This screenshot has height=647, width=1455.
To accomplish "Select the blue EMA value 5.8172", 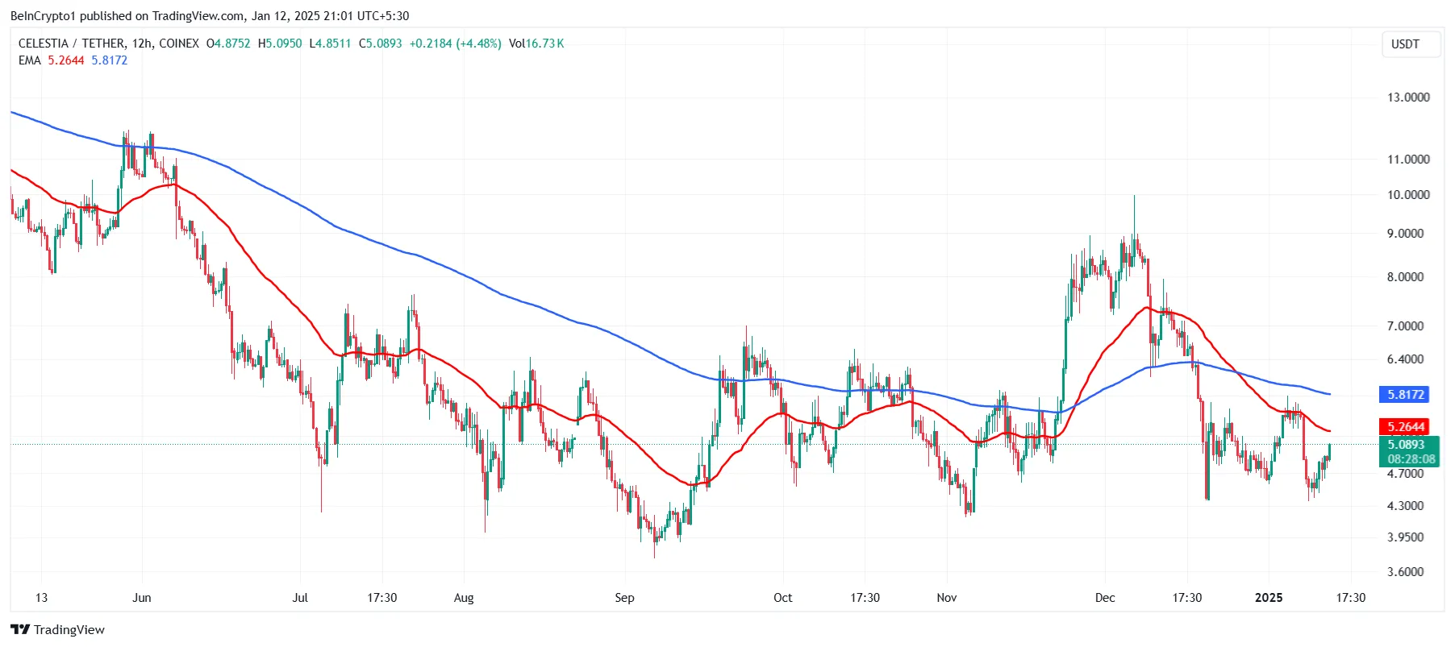I will coord(110,60).
